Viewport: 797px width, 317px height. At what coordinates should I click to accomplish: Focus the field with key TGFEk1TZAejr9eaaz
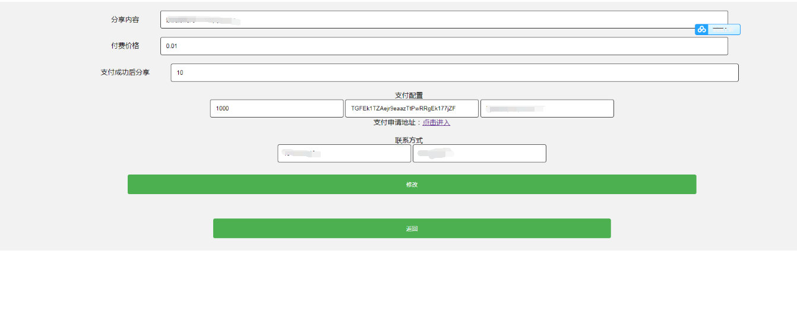point(412,109)
